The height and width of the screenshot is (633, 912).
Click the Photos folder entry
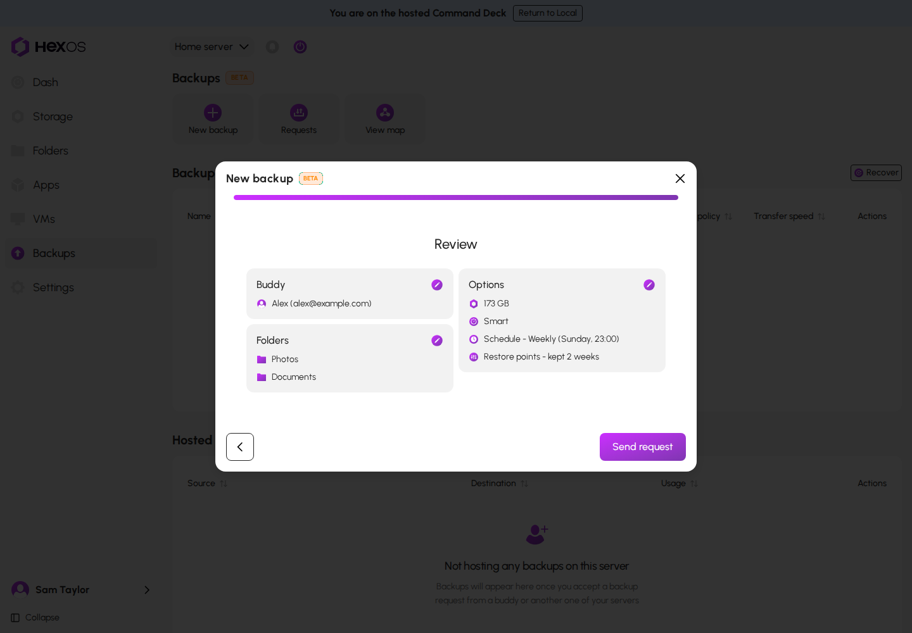pos(277,360)
